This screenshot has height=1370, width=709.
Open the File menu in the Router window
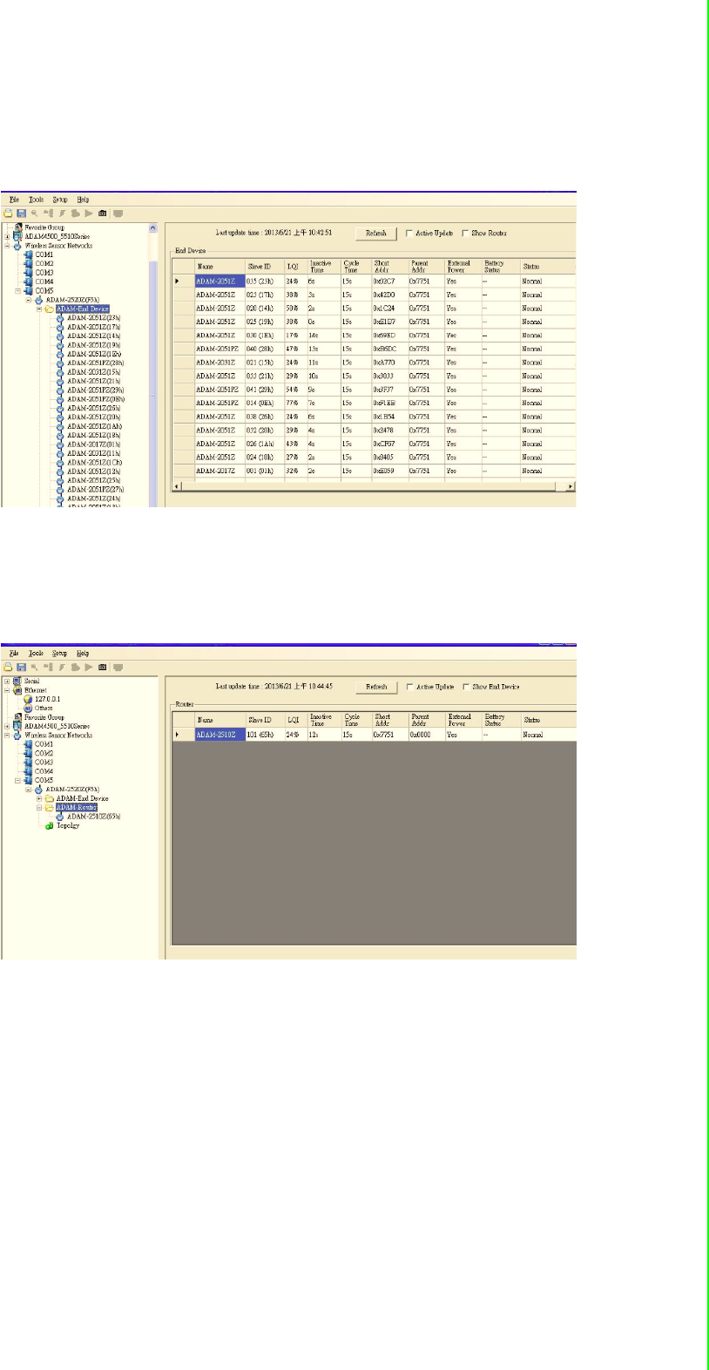[14, 654]
